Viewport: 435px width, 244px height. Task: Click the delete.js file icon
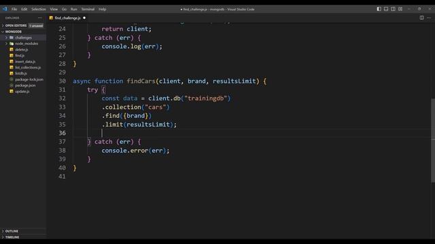click(x=12, y=49)
